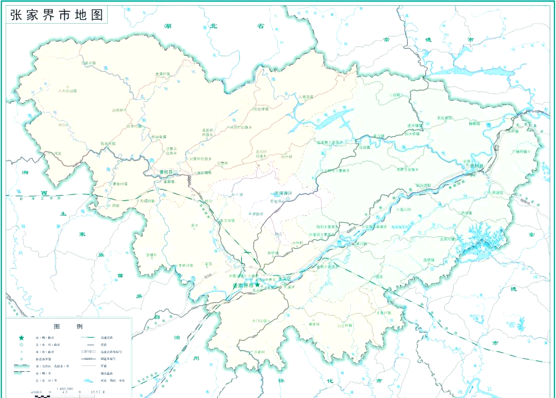This screenshot has height=398, width=556.
Task: Click the S10 road label on the map
Action: click(208, 275)
